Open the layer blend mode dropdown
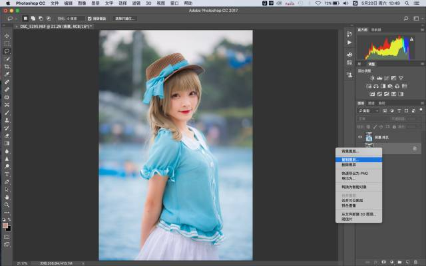 (370, 119)
